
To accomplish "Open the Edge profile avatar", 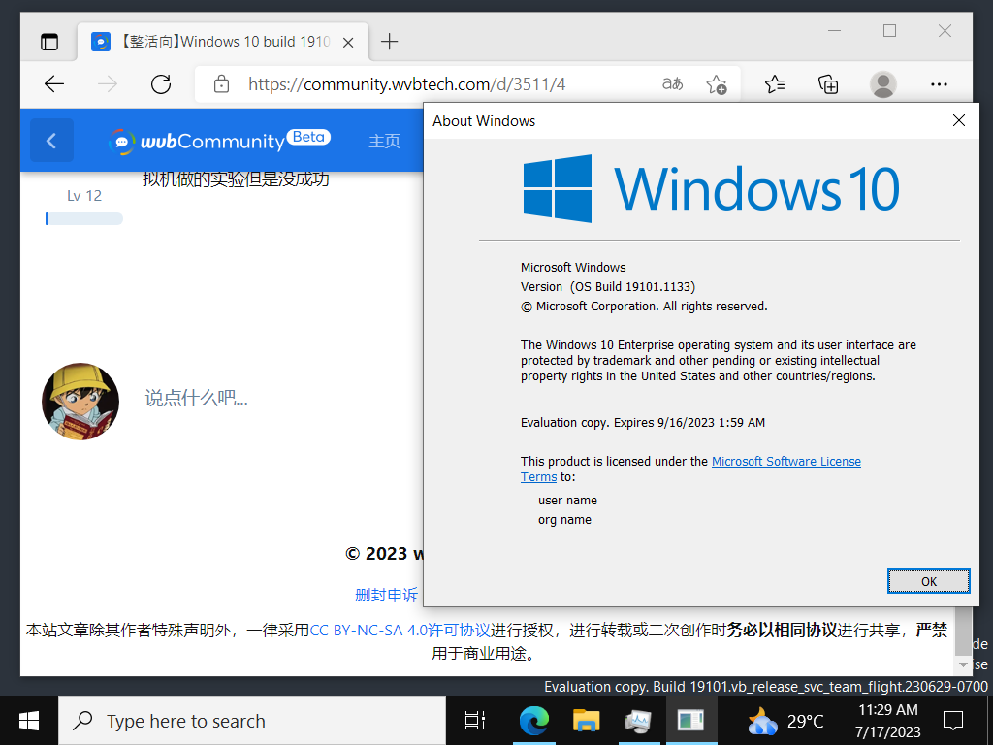I will click(x=882, y=84).
